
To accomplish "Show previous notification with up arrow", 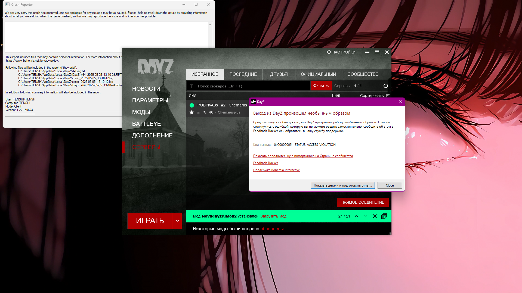I will click(356, 216).
